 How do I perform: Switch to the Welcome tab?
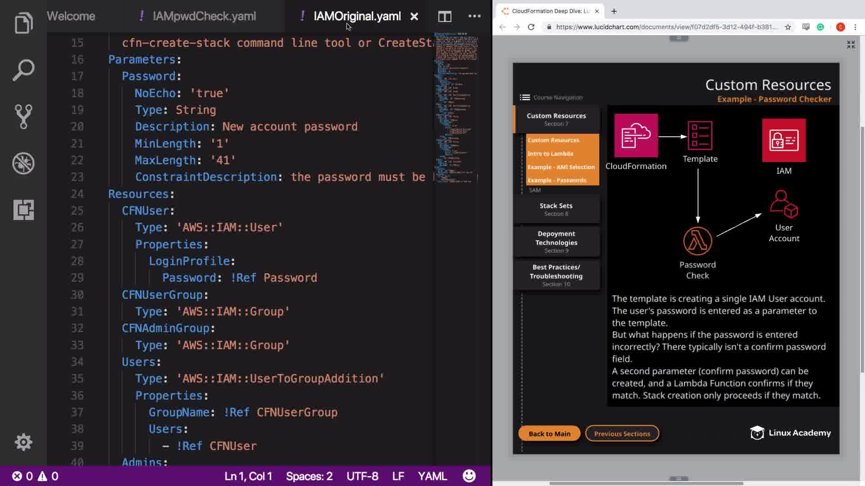click(x=71, y=17)
